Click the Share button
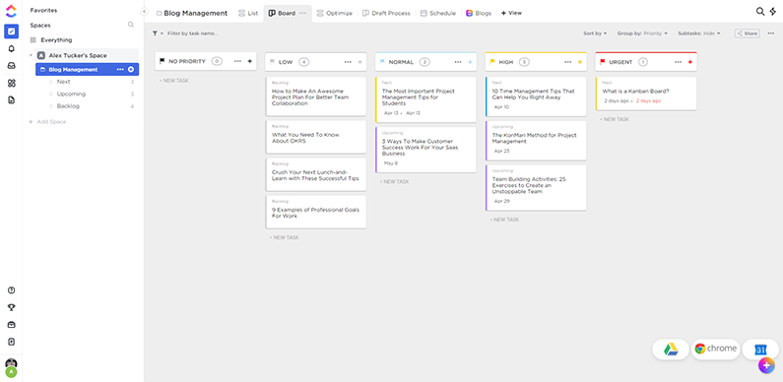 [x=747, y=33]
